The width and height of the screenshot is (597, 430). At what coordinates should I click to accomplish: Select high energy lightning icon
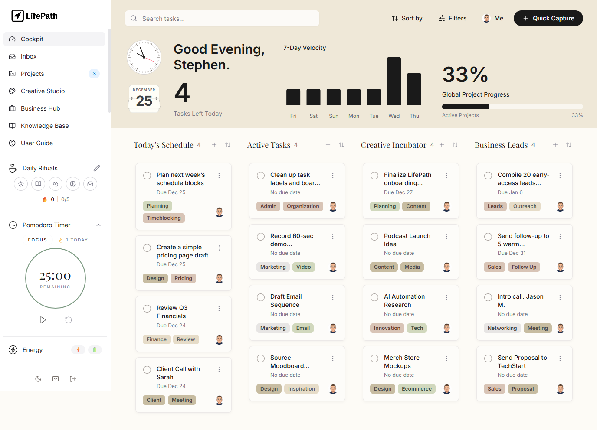pos(78,350)
